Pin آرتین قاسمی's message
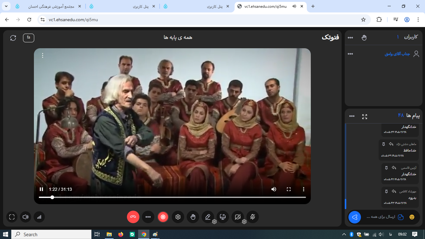Screen dimensions: 425x239 pos(386,168)
